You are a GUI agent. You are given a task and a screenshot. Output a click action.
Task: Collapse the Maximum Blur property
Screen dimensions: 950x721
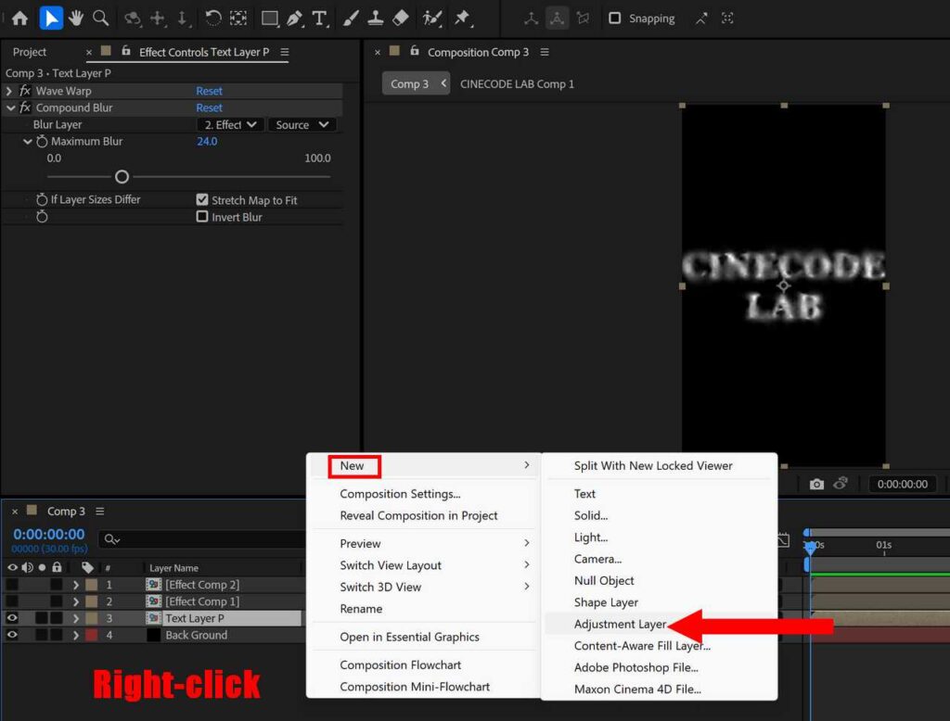coord(27,142)
